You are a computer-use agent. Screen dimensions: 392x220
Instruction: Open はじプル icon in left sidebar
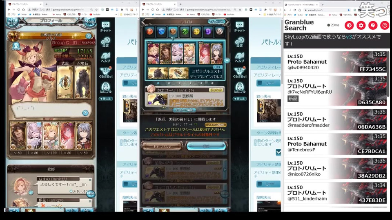[105, 88]
